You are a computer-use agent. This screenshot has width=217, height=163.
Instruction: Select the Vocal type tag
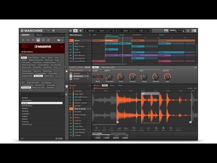point(56,67)
